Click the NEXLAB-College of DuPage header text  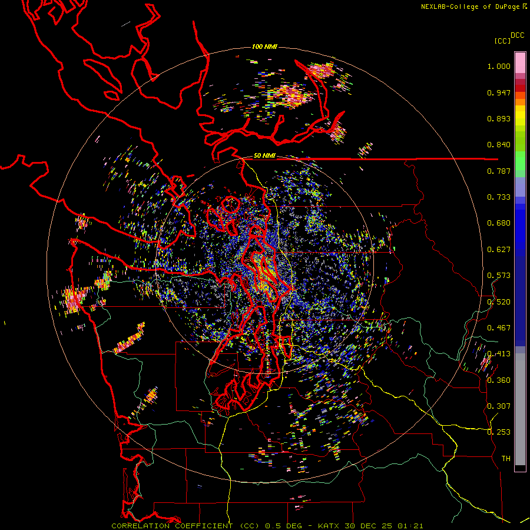click(473, 6)
